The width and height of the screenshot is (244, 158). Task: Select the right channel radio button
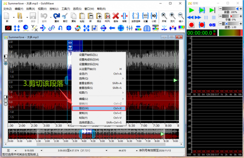(x=5, y=104)
